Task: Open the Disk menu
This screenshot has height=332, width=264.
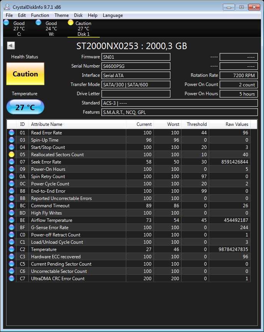Action: click(78, 15)
